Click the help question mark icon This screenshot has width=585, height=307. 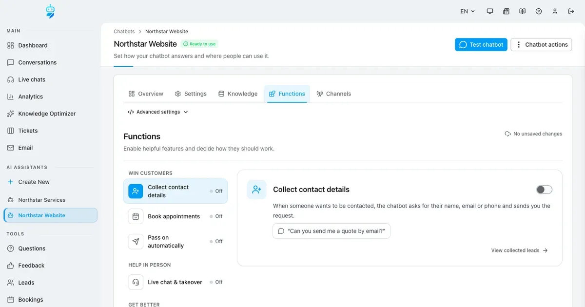click(539, 11)
